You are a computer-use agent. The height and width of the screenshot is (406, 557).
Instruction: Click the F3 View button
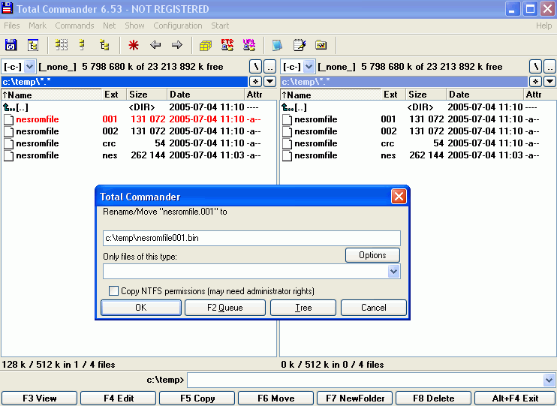40,398
